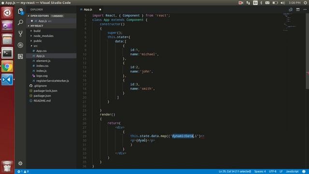The width and height of the screenshot is (309, 174).
Task: Open Terminal from the Ubuntu dock
Action: tap(7, 53)
